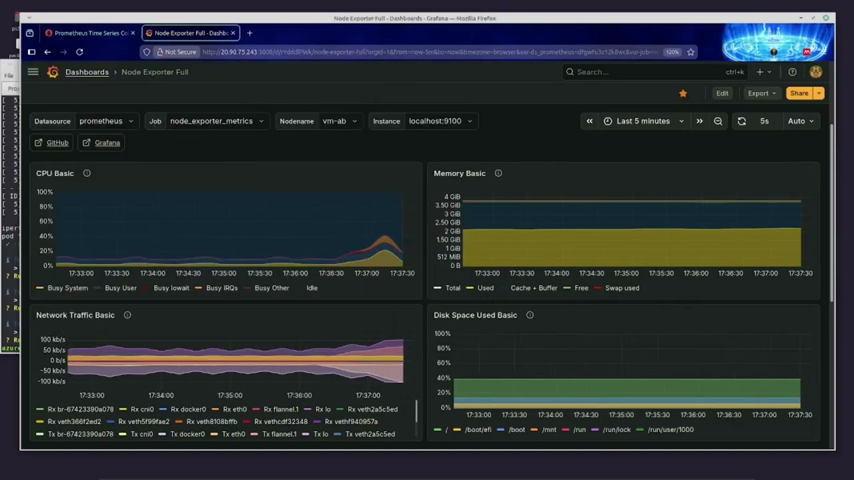Screen dimensions: 854x480
Task: Open the help question-mark icon
Action: pyautogui.click(x=793, y=72)
